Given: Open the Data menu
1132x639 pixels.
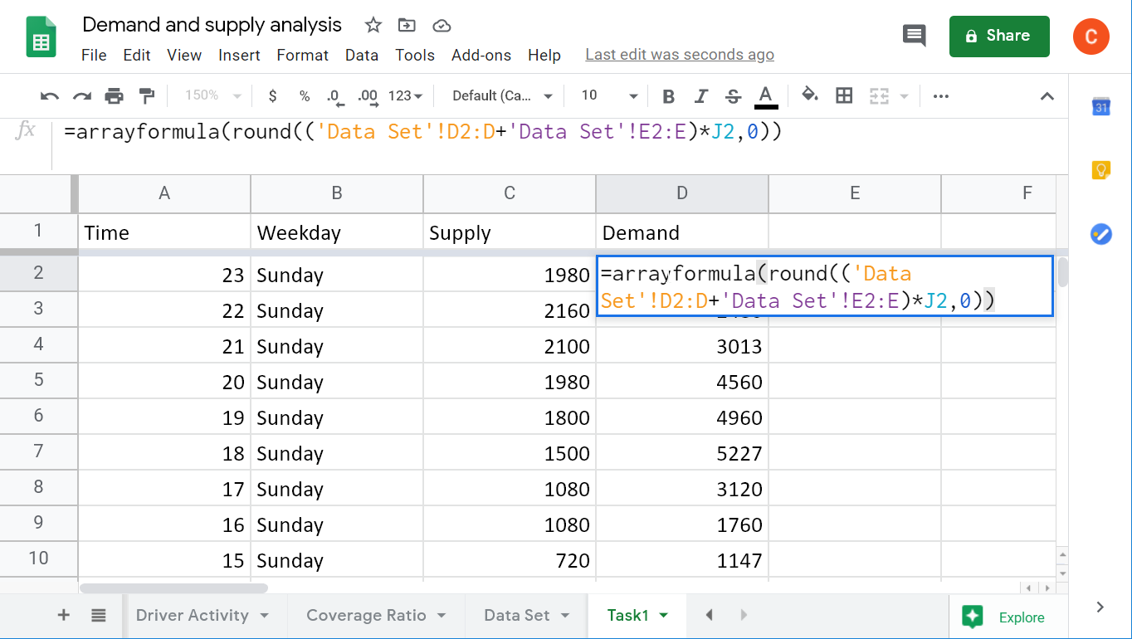Looking at the screenshot, I should 362,55.
